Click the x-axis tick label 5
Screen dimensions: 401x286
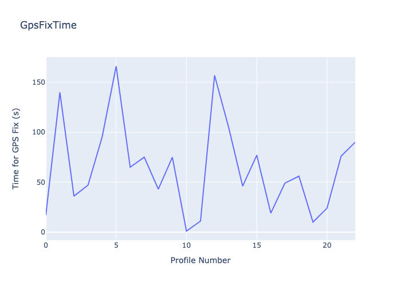(x=116, y=245)
